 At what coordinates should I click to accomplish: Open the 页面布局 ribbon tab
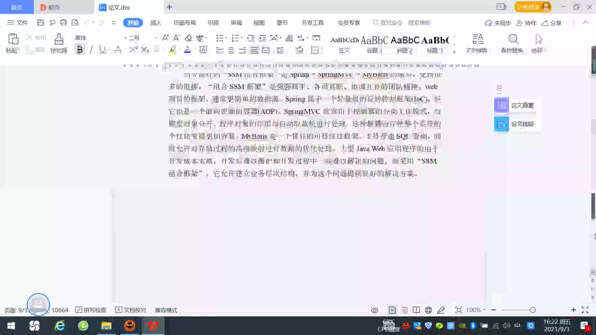coord(184,23)
